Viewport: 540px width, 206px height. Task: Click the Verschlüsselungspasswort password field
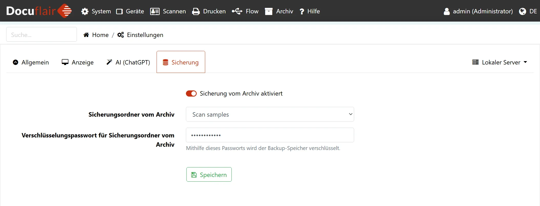point(270,135)
